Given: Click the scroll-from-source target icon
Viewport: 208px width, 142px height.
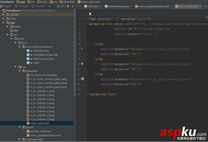Looking at the screenshot, I should [58, 6].
